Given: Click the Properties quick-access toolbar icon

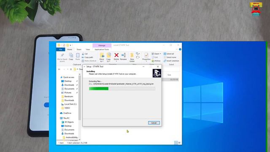Looking at the screenshot, I should 64,45.
